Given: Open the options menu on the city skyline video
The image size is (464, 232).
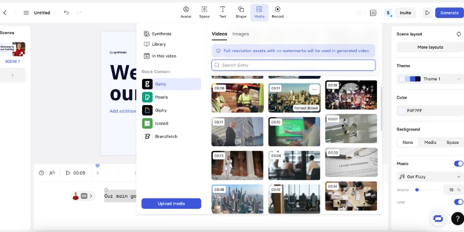Looking at the screenshot, I should (x=314, y=89).
